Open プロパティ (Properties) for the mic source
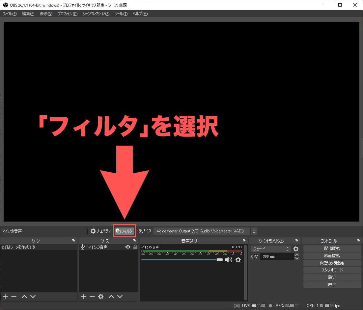This screenshot has width=363, height=310. pos(101,231)
